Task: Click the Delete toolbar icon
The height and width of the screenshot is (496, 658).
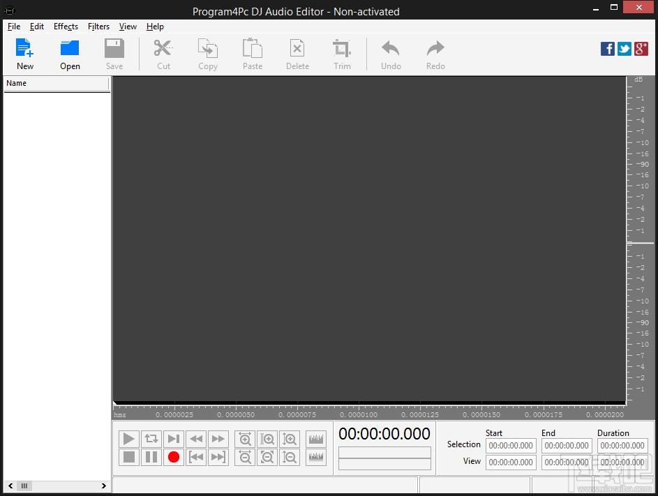Action: pos(297,54)
